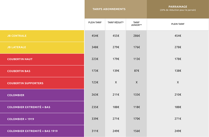Click the 348€ full price for JB Laterale

95,47
